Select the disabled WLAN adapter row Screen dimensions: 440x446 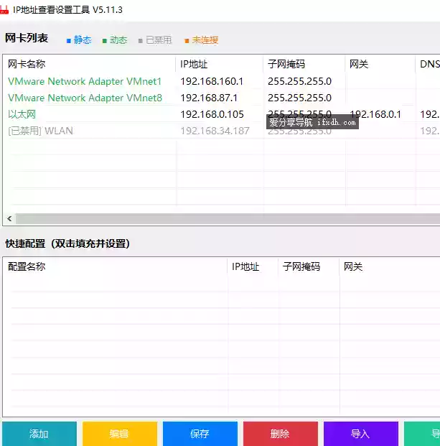coord(221,131)
